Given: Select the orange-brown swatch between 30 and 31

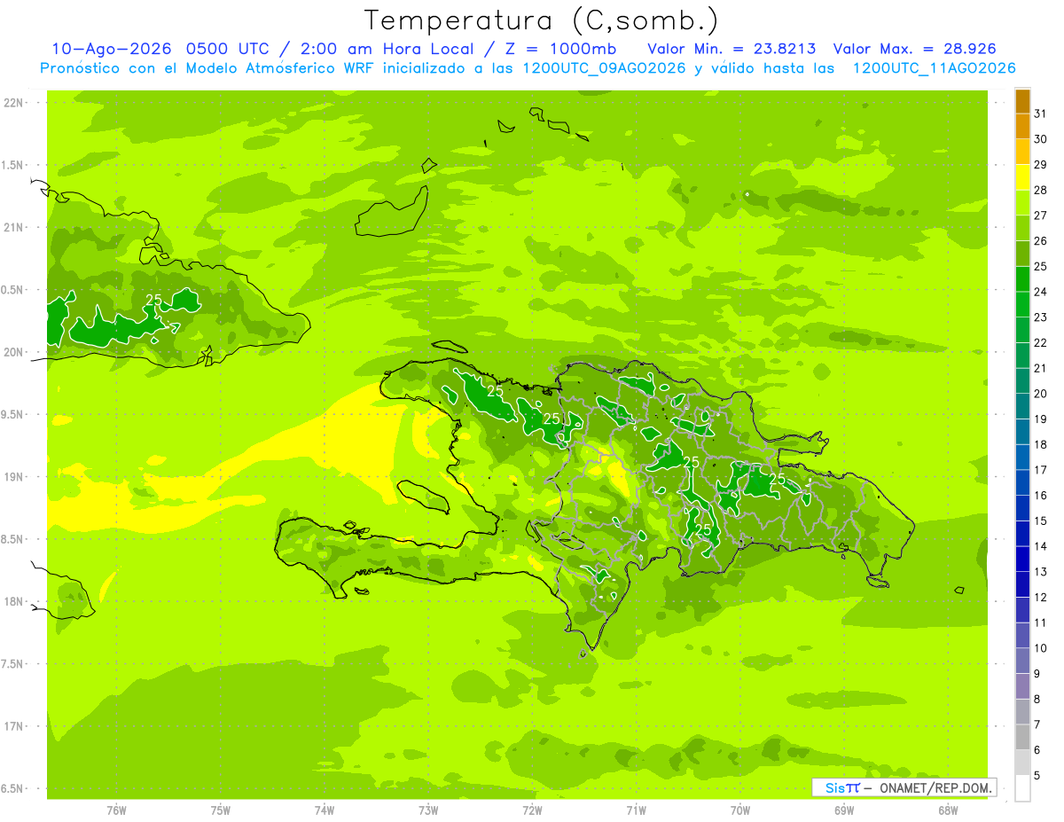Looking at the screenshot, I should tap(1022, 126).
